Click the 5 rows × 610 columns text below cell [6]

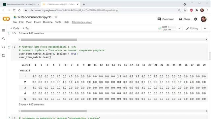[x=31, y=104]
